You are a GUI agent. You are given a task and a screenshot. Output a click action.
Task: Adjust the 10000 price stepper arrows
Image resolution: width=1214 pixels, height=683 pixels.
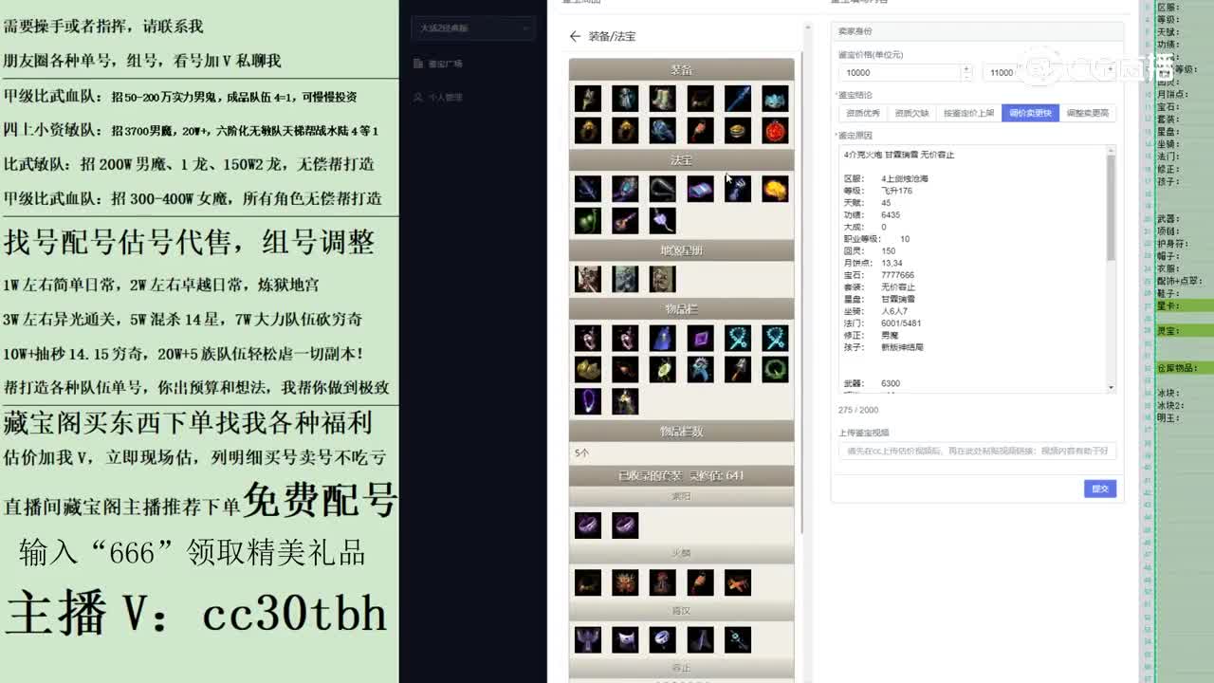[966, 72]
